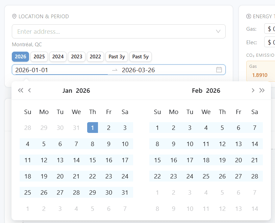Pick January 15 in the calendar
The height and width of the screenshot is (223, 275).
[x=93, y=160]
